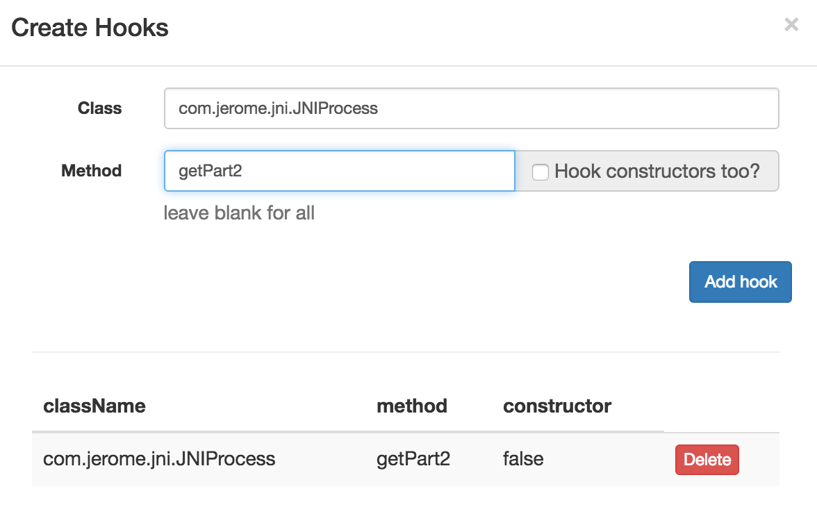
Task: Click the divider line above the hooks table
Action: click(405, 352)
